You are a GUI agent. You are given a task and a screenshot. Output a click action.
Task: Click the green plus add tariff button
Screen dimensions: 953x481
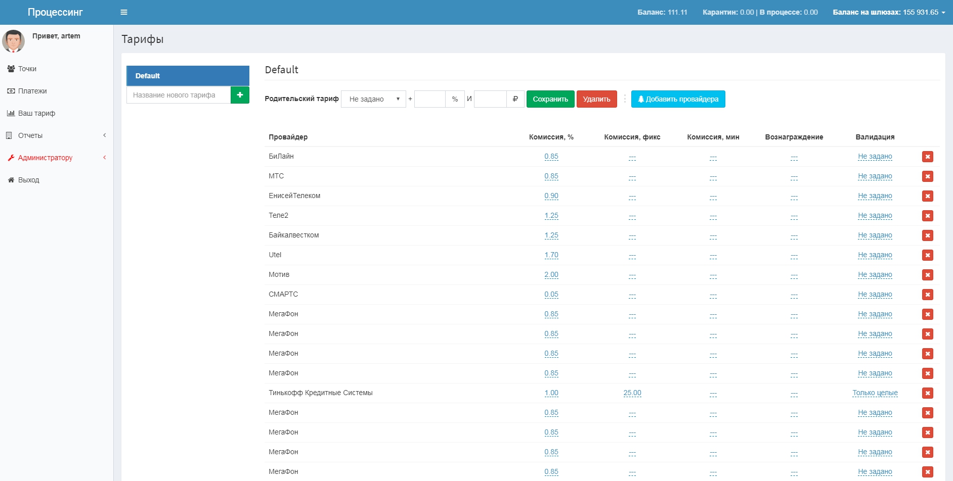[240, 95]
